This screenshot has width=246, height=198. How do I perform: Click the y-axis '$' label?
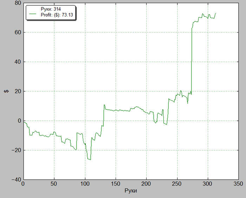click(x=6, y=91)
